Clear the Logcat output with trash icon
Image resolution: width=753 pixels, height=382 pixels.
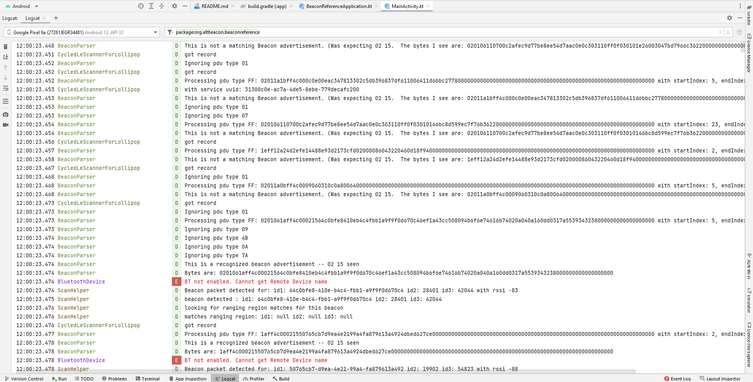click(x=6, y=46)
